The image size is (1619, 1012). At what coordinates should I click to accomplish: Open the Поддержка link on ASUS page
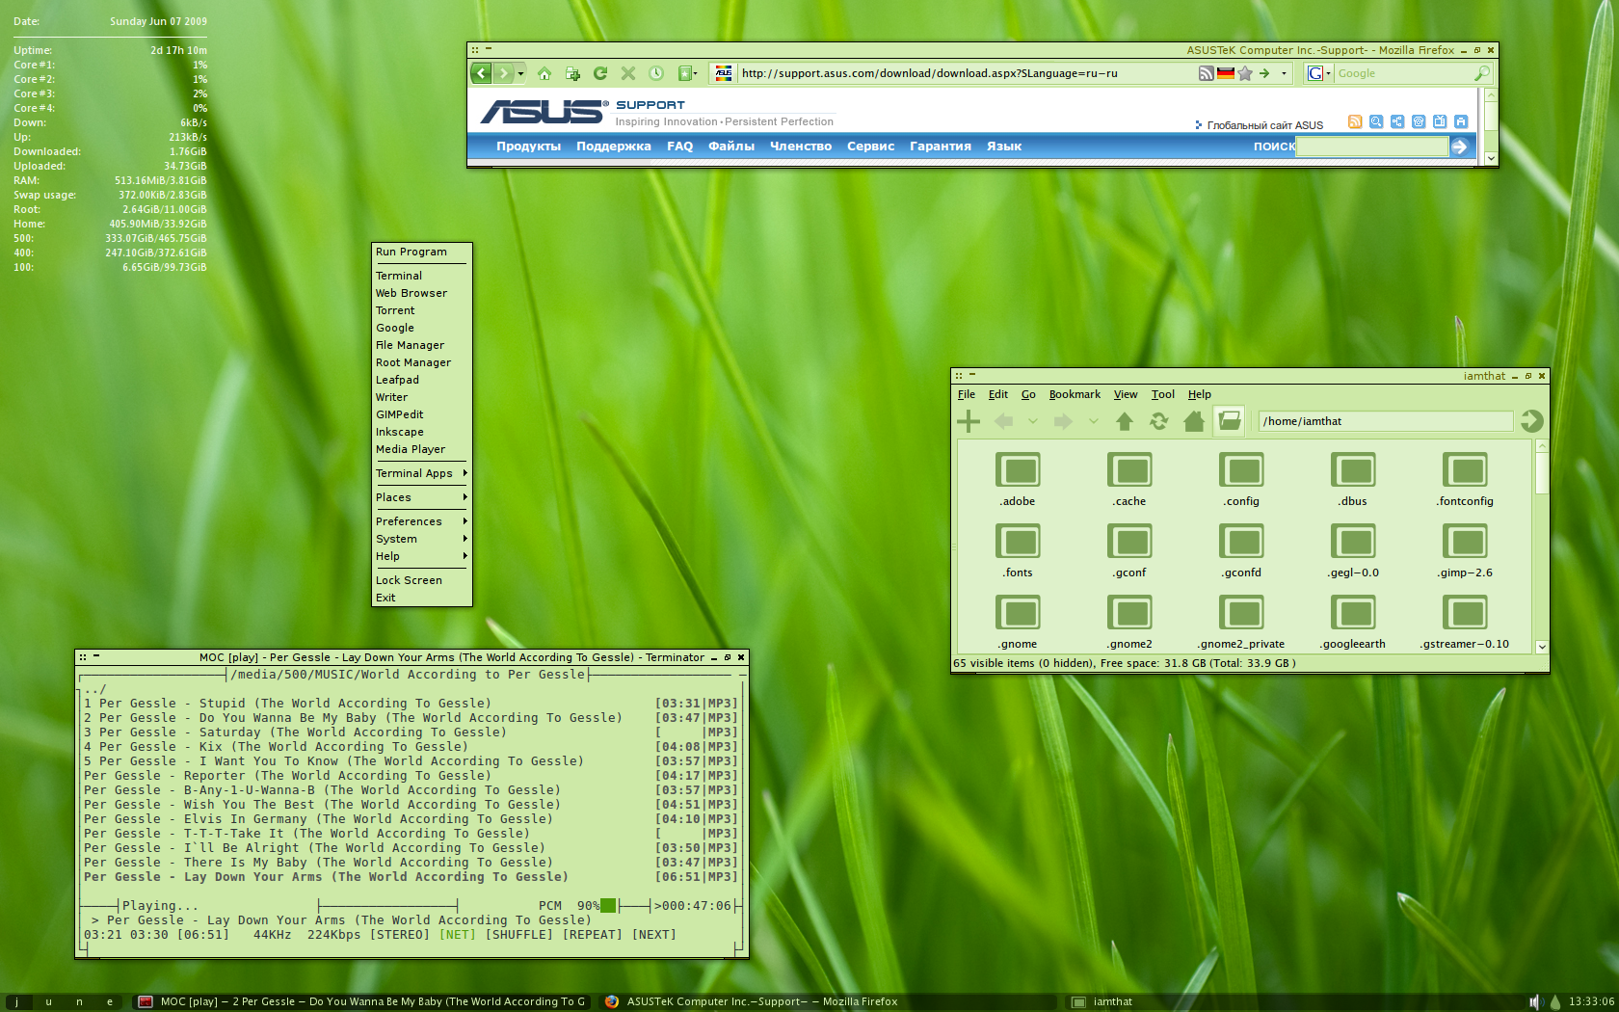tap(613, 146)
